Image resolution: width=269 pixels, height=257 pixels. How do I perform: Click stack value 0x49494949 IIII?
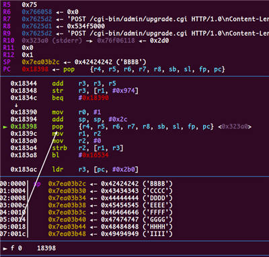coord(137,234)
